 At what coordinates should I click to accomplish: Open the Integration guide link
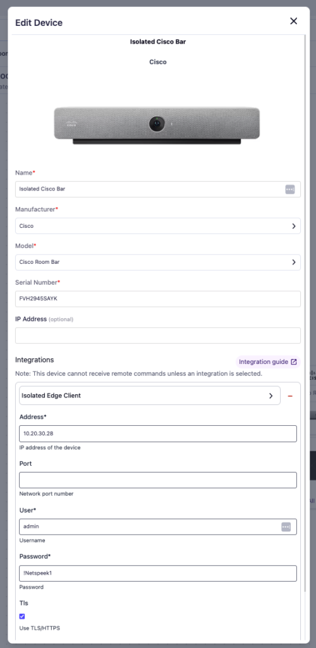(x=268, y=361)
